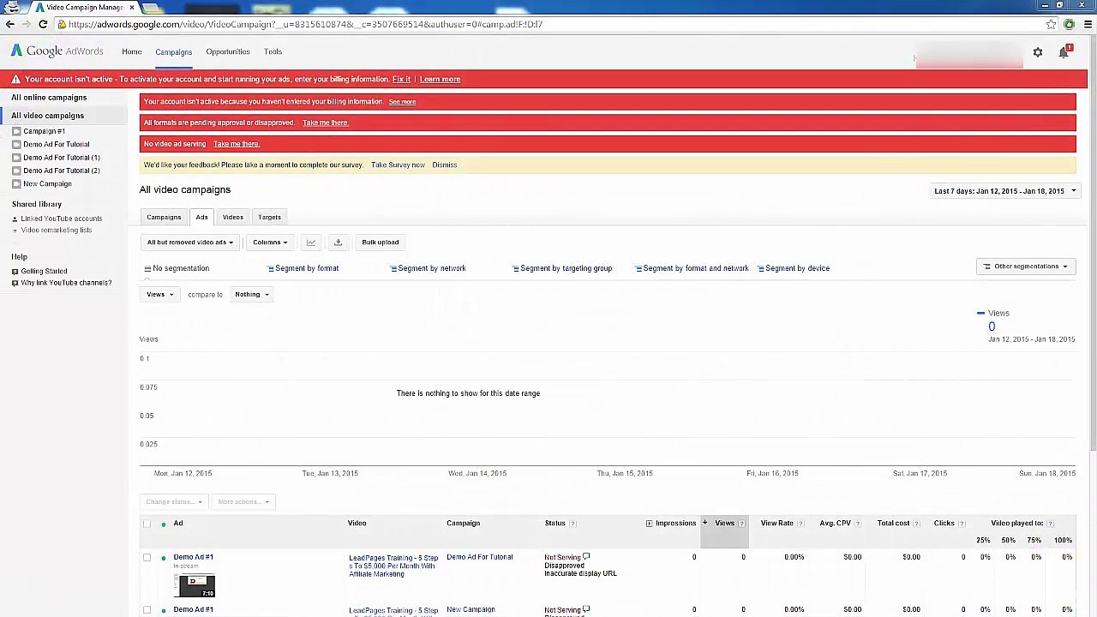This screenshot has height=617, width=1097.
Task: Select Segment by device
Action: (x=794, y=268)
